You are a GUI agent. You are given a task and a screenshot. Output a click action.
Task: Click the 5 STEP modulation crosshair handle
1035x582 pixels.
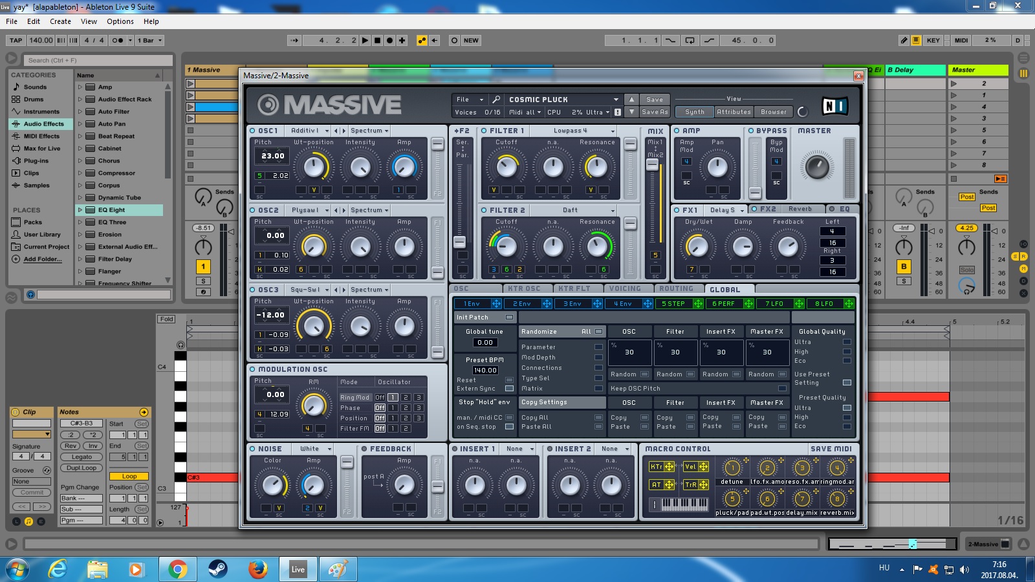click(x=698, y=303)
